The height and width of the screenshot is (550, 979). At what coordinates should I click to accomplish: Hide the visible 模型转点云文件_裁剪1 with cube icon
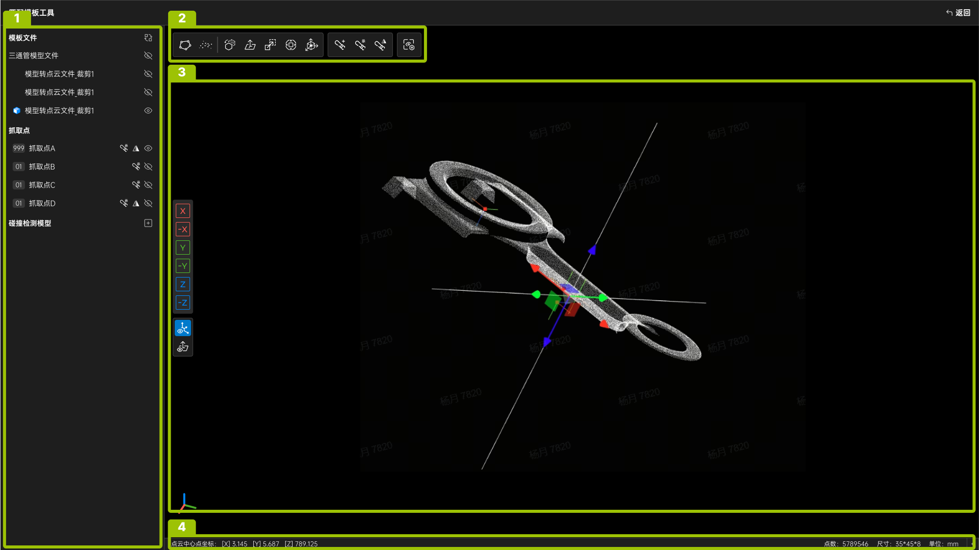coord(148,111)
